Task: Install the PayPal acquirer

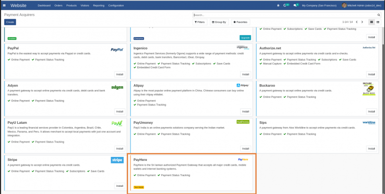Action: (x=120, y=75)
